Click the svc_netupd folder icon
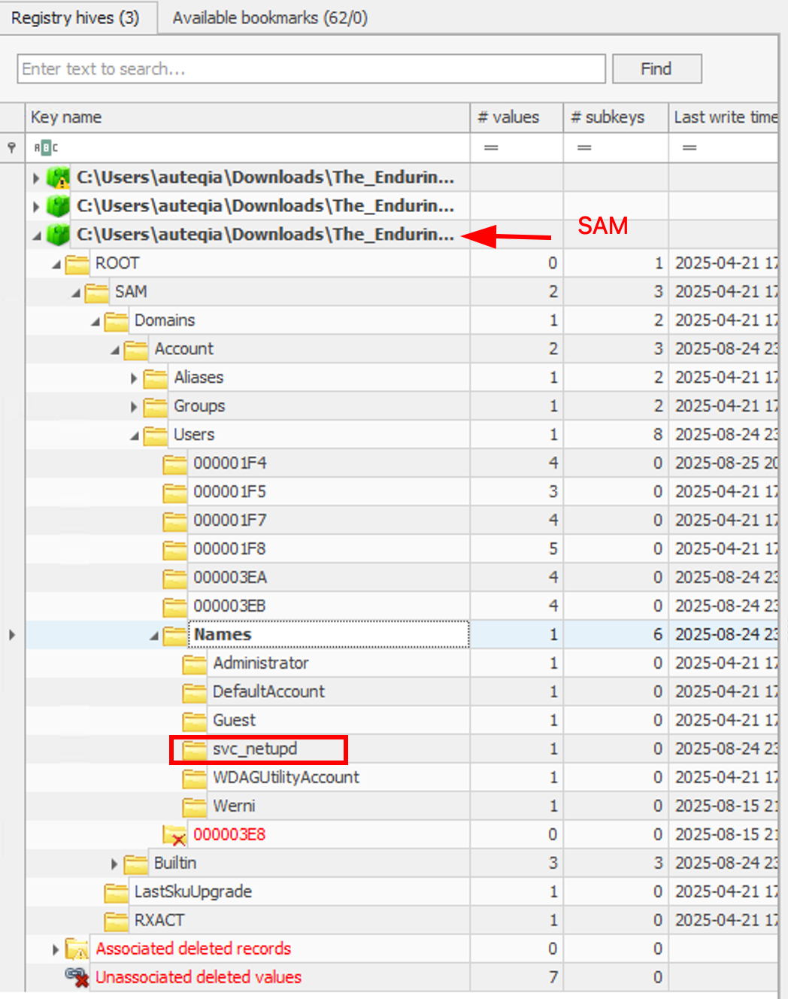 194,749
